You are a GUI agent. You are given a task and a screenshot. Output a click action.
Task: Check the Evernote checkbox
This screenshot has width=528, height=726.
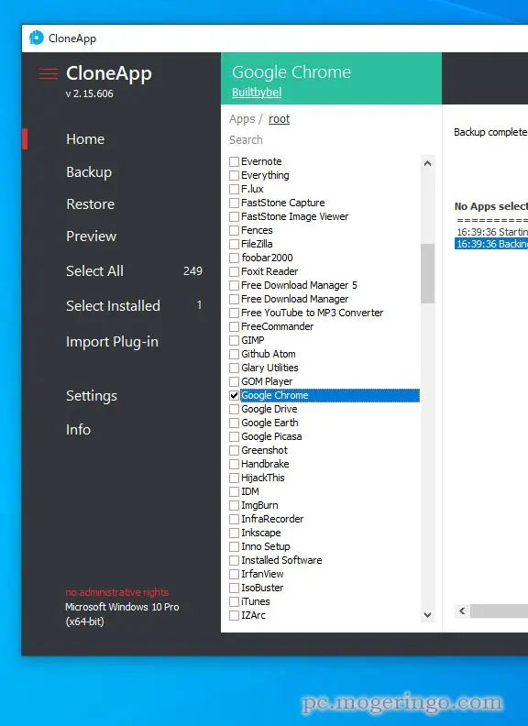(235, 161)
